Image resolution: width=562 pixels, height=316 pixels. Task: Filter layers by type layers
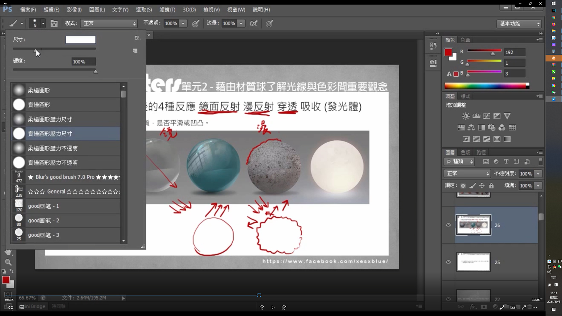[x=506, y=162]
